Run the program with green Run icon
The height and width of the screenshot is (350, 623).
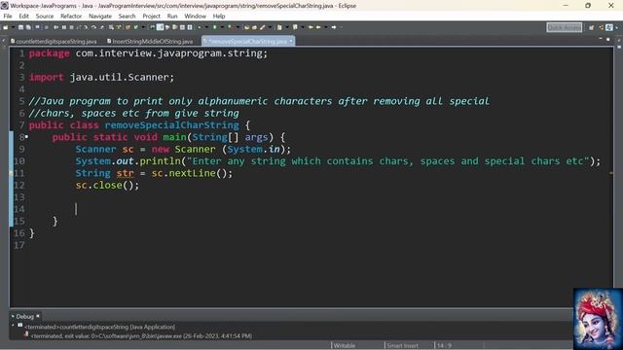215,27
